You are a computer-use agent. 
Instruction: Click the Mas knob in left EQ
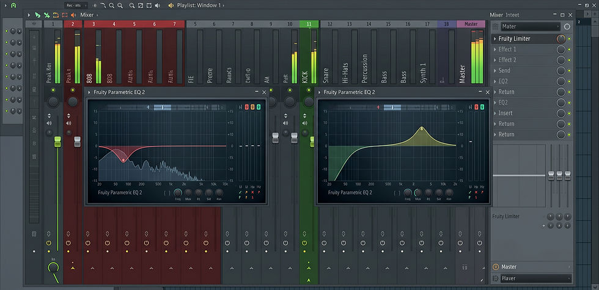(x=188, y=193)
